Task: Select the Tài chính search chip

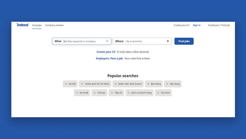Action: click(x=163, y=93)
